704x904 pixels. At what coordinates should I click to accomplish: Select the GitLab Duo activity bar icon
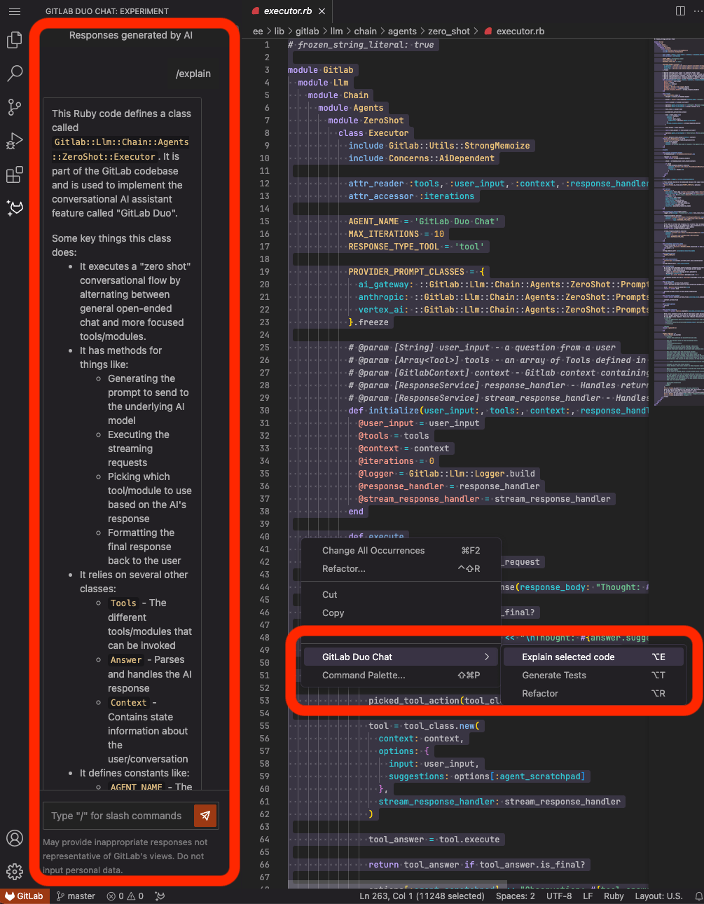coord(14,208)
